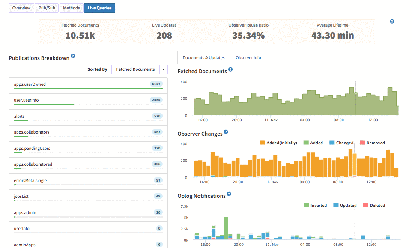Select the apps.userOwned publication
412x248 pixels.
pyautogui.click(x=88, y=85)
